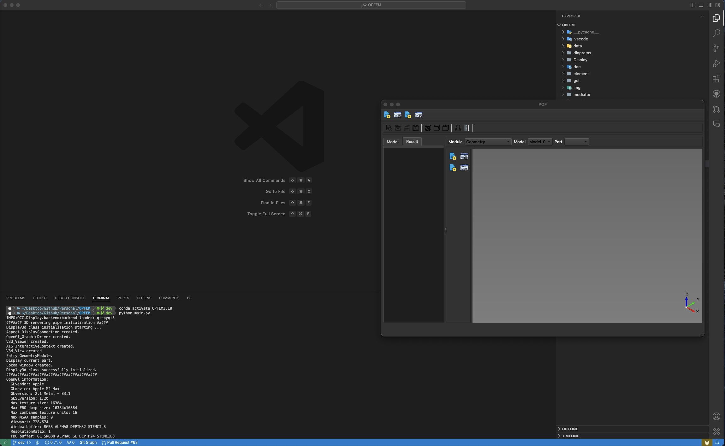The image size is (725, 446).
Task: Click leftmost add-document icon in POF top toolbar
Action: (x=387, y=115)
